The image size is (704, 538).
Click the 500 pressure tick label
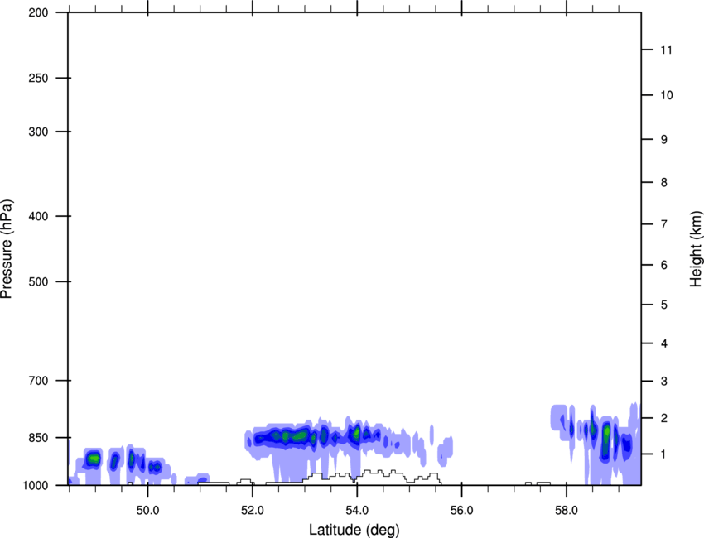click(38, 281)
